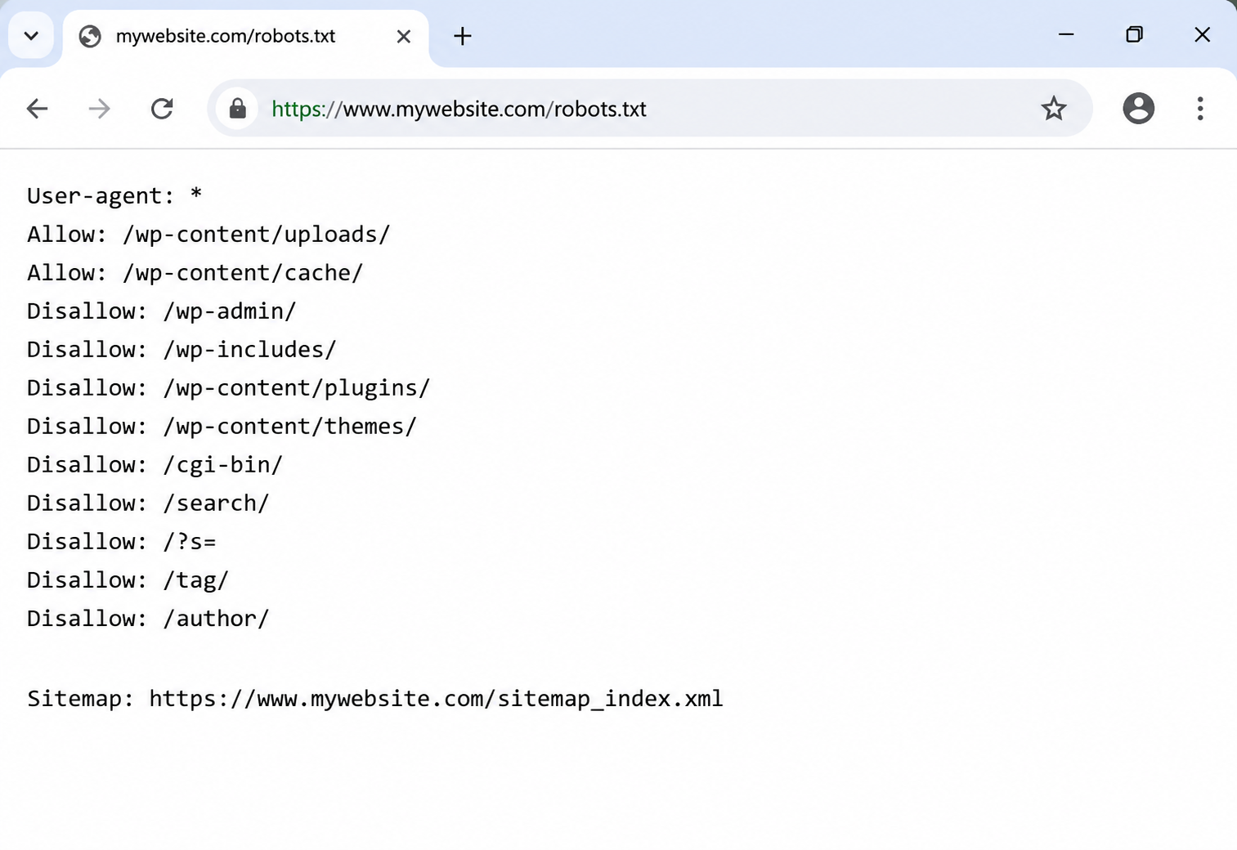
Task: Click 'Disallow: /wp-content/plugins/' line
Action: 229,388
